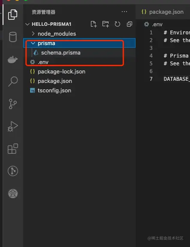
Task: Open the Extensions marketplace view
Action: [x=13, y=149]
